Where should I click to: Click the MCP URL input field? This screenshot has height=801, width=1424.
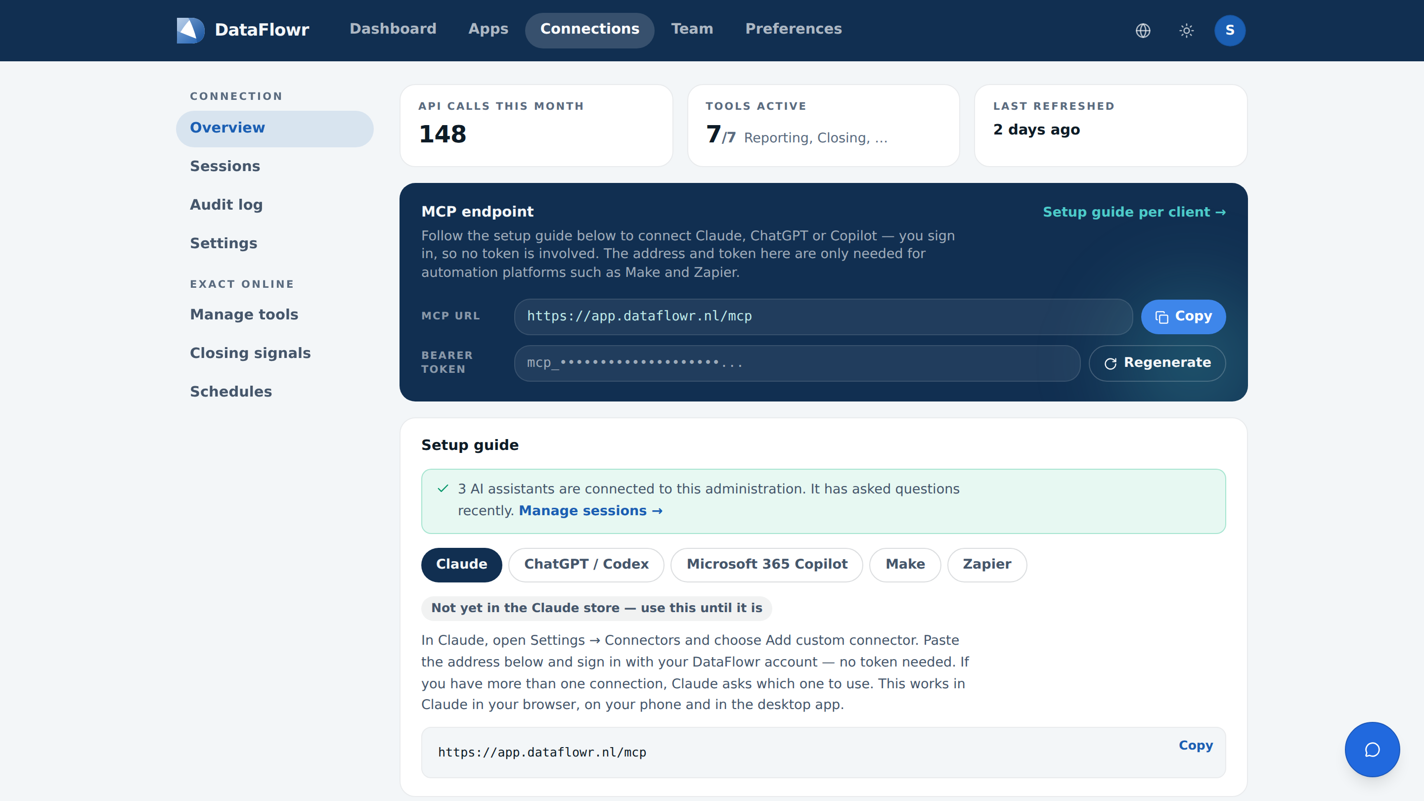point(823,317)
